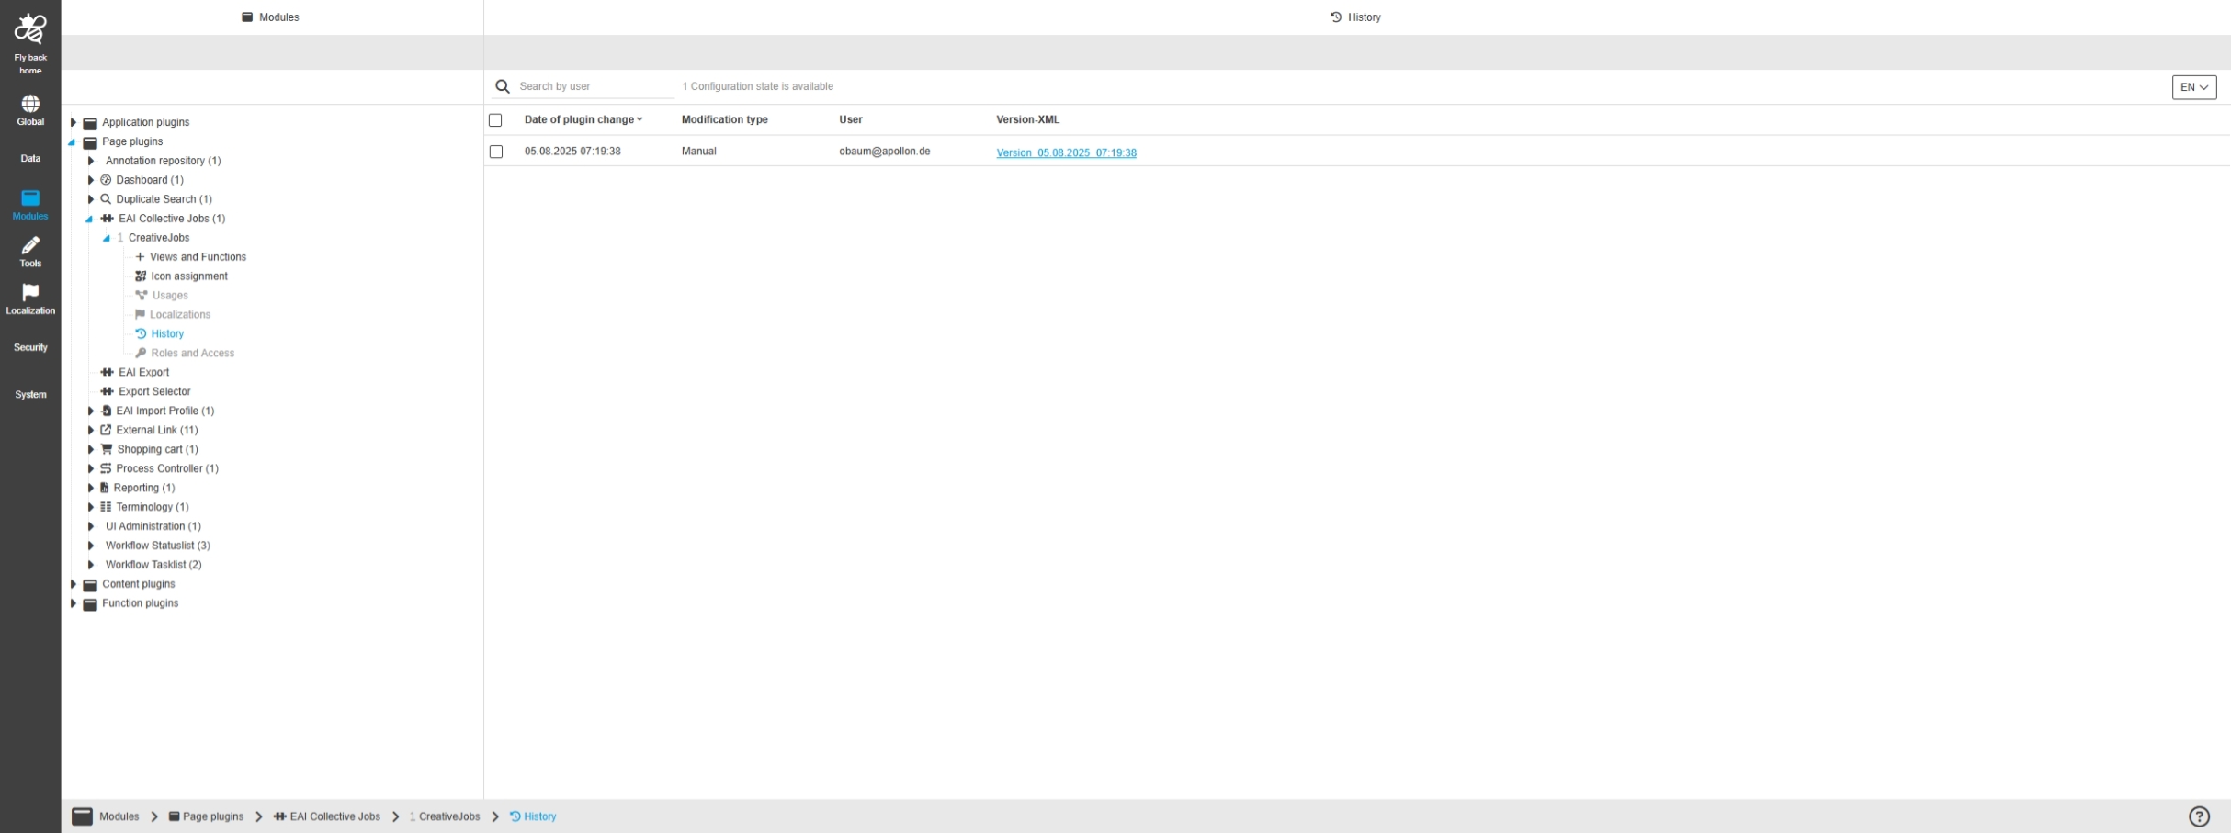Click the Terminology icon
This screenshot has width=2231, height=833.
[106, 508]
